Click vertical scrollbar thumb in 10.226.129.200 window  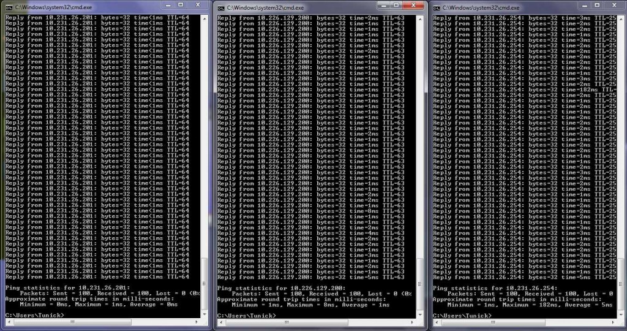pyautogui.click(x=420, y=283)
